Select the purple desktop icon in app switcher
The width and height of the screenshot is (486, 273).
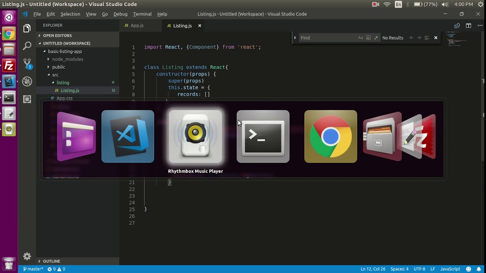(76, 136)
